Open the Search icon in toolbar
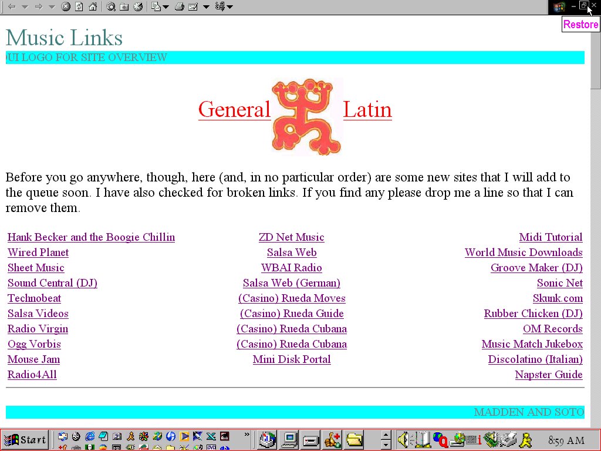601x451 pixels. tap(111, 7)
